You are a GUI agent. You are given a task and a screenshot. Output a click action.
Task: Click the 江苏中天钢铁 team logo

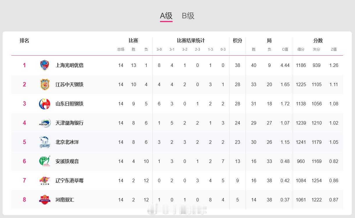(45, 84)
